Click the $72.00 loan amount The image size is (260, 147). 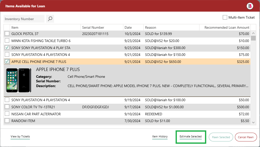(244, 114)
